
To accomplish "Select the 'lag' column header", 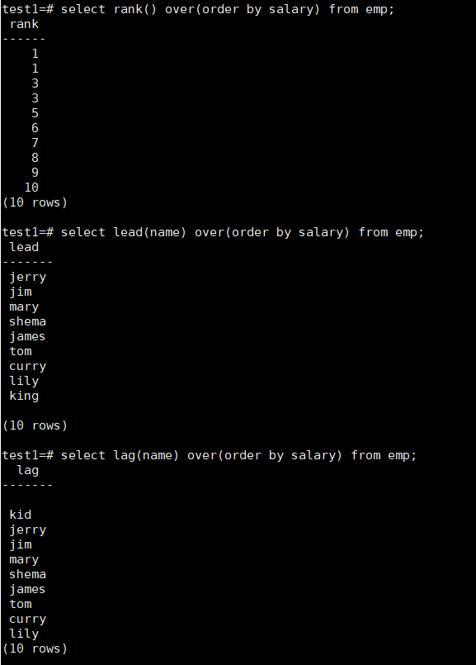I will 28,470.
